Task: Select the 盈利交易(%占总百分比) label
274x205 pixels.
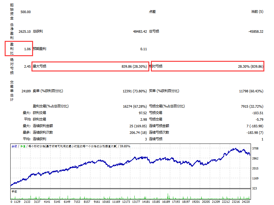Action: (x=51, y=106)
